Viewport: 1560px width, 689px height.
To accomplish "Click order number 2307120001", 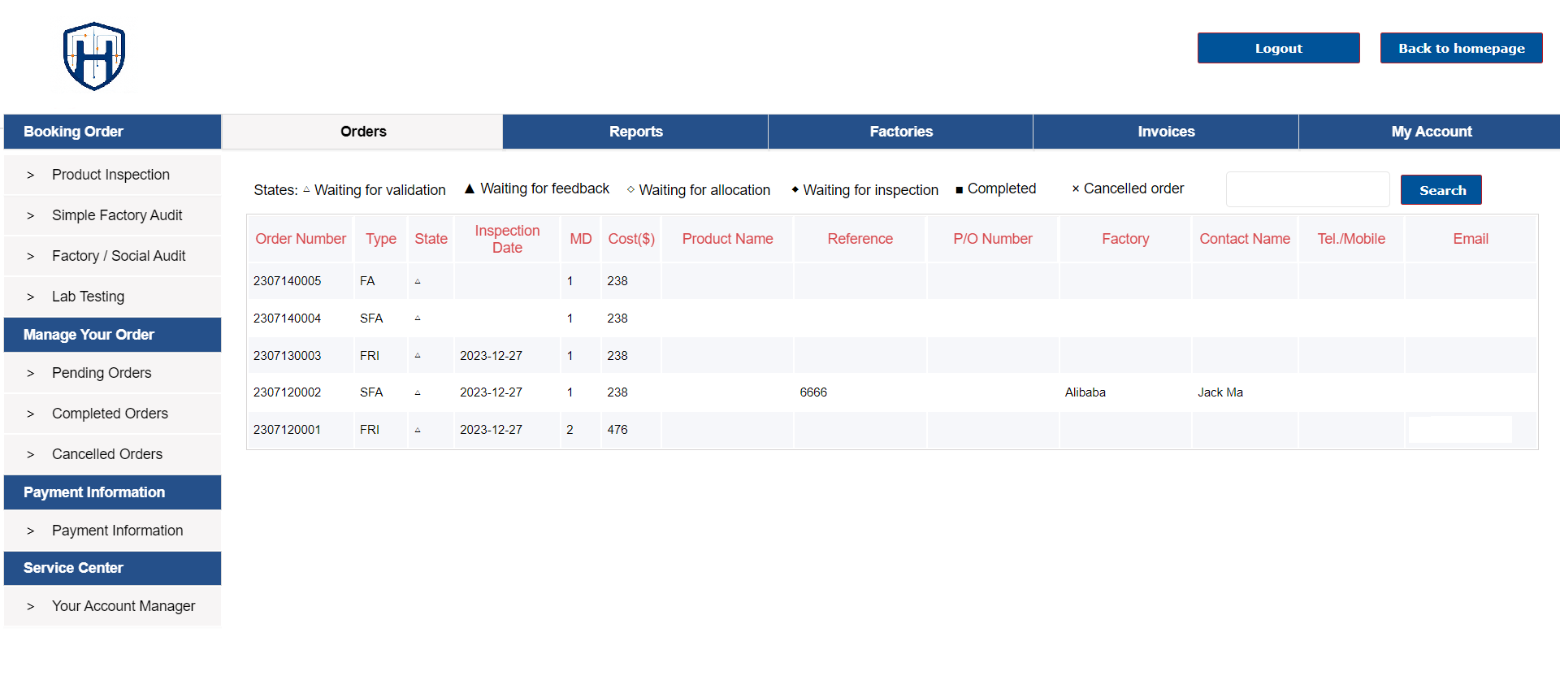I will coord(287,430).
